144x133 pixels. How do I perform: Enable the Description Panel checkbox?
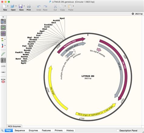[118, 131]
